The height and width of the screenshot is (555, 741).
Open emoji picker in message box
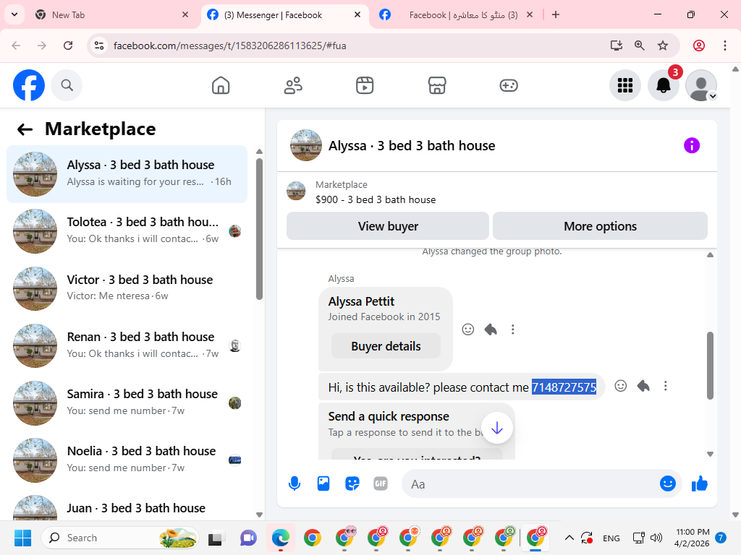point(667,483)
